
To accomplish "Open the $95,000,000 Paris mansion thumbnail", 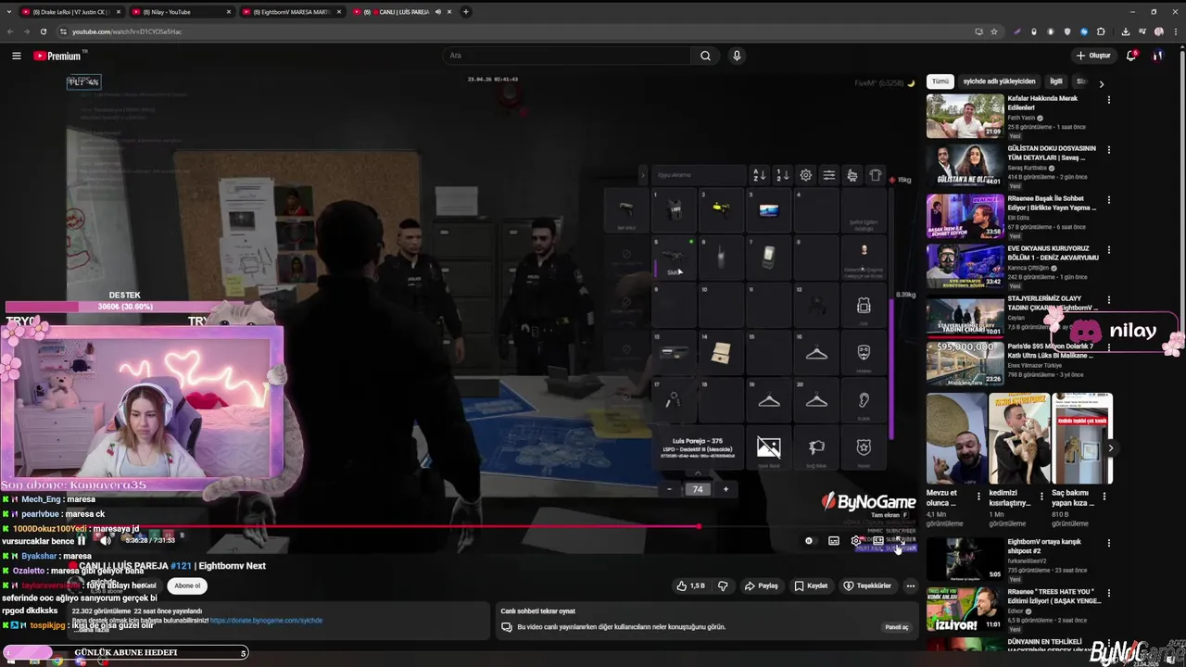I will tap(965, 364).
